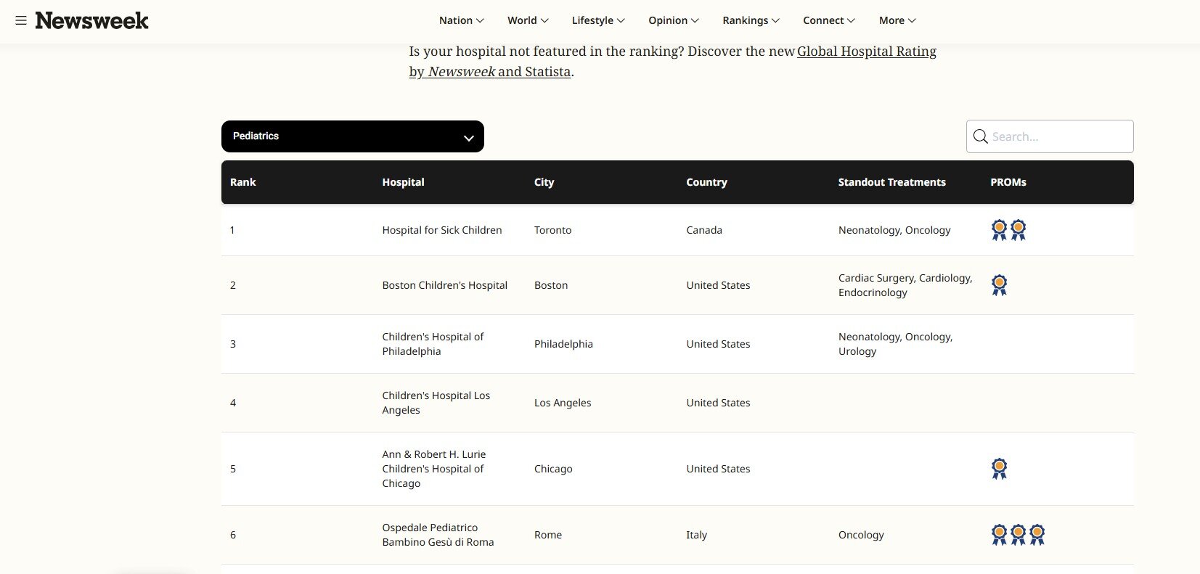1200x574 pixels.
Task: Click first PROMs ribbon for Hospital for Sick Children
Action: (x=999, y=230)
